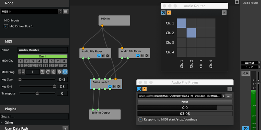Click the Key End slider handle
The width and height of the screenshot is (261, 130).
(x=54, y=87)
